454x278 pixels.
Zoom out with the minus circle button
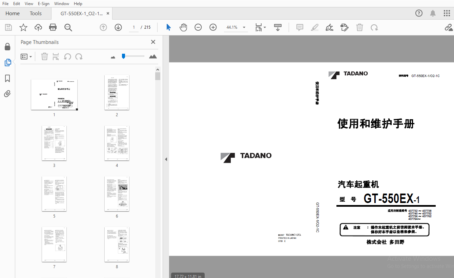198,27
